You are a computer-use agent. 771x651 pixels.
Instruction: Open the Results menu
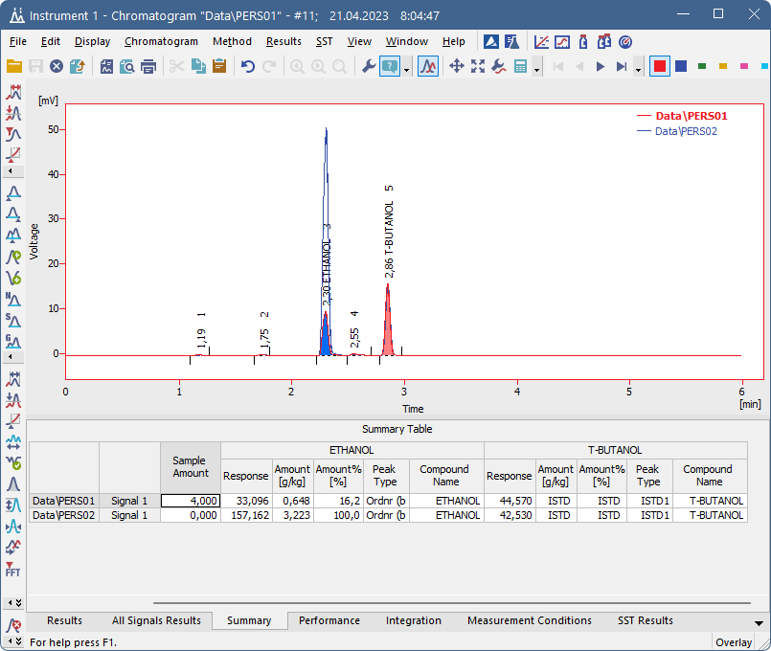point(283,42)
